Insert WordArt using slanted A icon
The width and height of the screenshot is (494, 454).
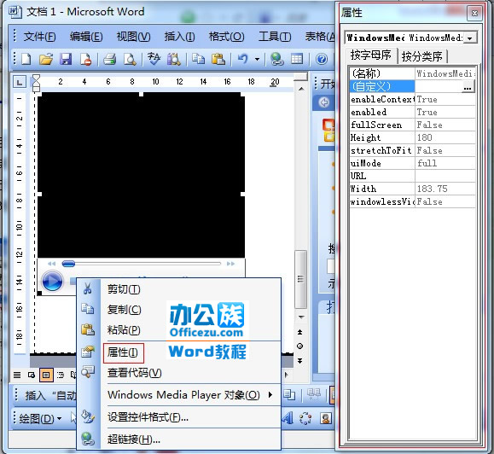[x=288, y=419]
